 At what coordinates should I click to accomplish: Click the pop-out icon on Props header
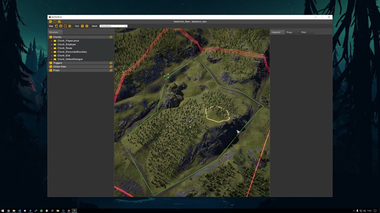[x=111, y=70]
